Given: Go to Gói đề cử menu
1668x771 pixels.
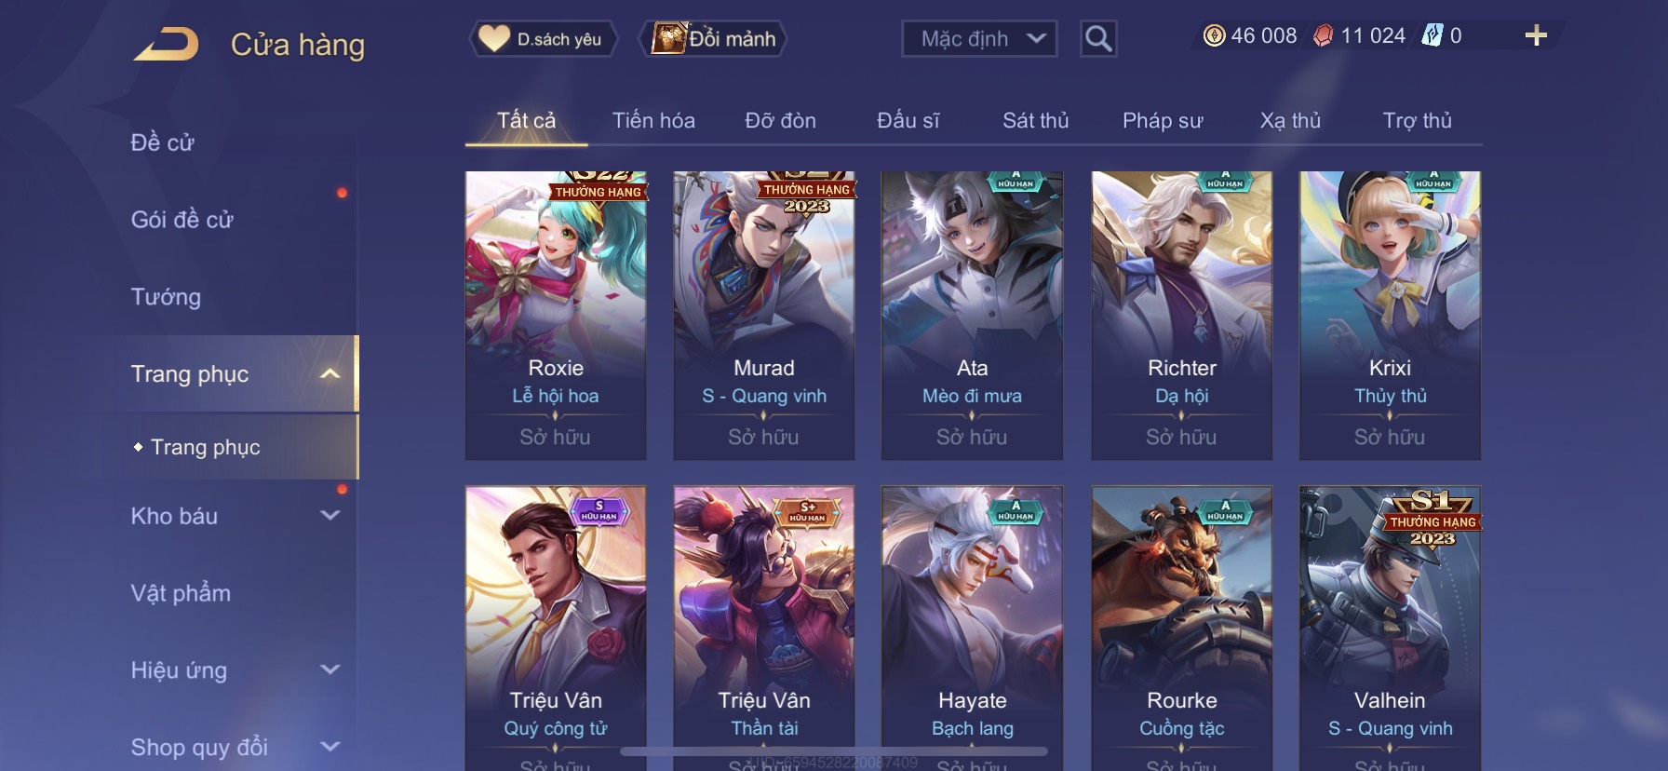Looking at the screenshot, I should 182,220.
